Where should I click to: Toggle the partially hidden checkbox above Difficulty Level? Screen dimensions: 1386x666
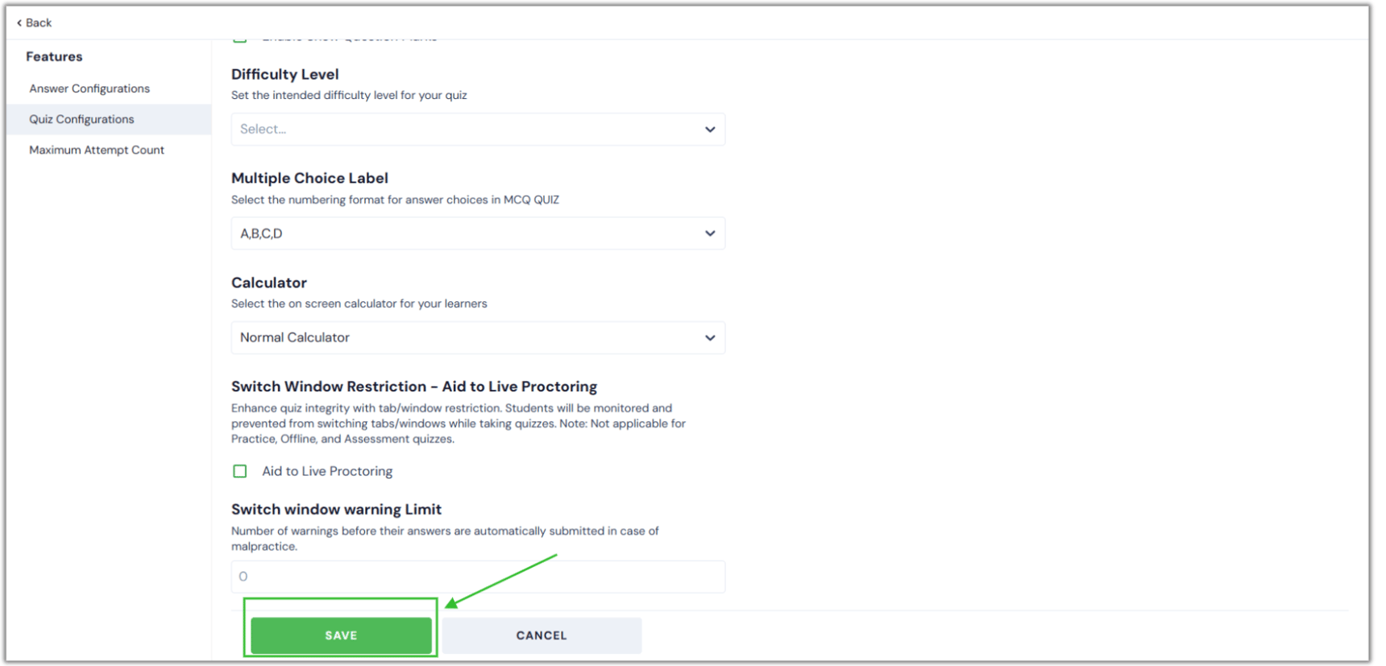(240, 39)
